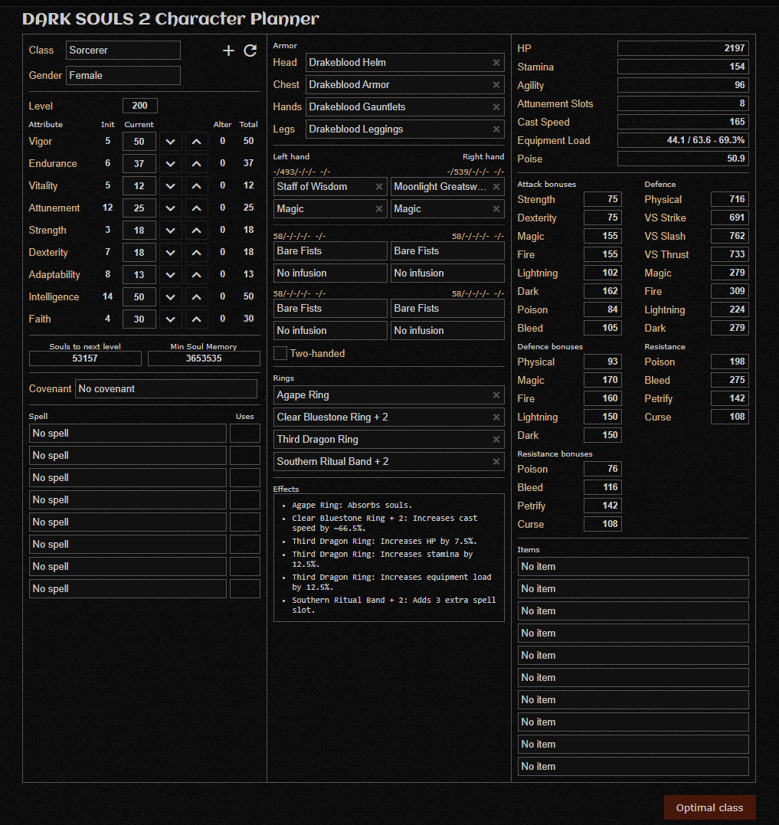The height and width of the screenshot is (825, 779).
Task: Click the Attunement Slots value 8
Action: 683,103
